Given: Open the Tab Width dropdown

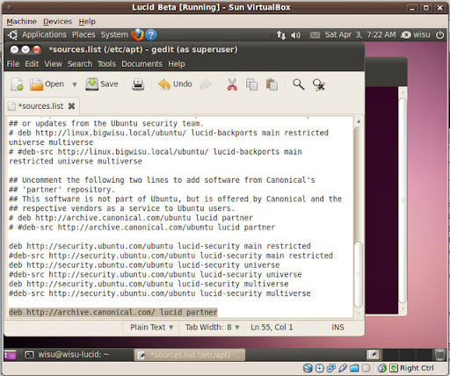Looking at the screenshot, I should (x=212, y=327).
